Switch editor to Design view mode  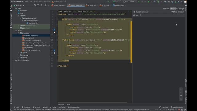click(x=180, y=9)
